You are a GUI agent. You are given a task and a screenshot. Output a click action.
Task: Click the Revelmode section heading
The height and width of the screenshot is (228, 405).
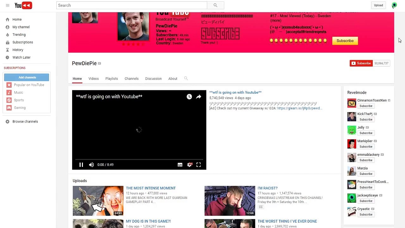pos(357,92)
